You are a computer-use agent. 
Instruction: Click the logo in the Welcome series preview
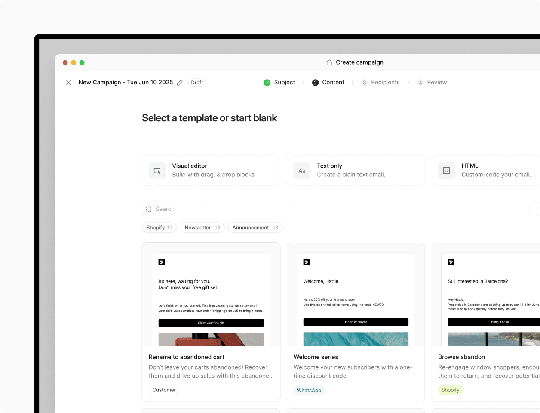tap(307, 262)
